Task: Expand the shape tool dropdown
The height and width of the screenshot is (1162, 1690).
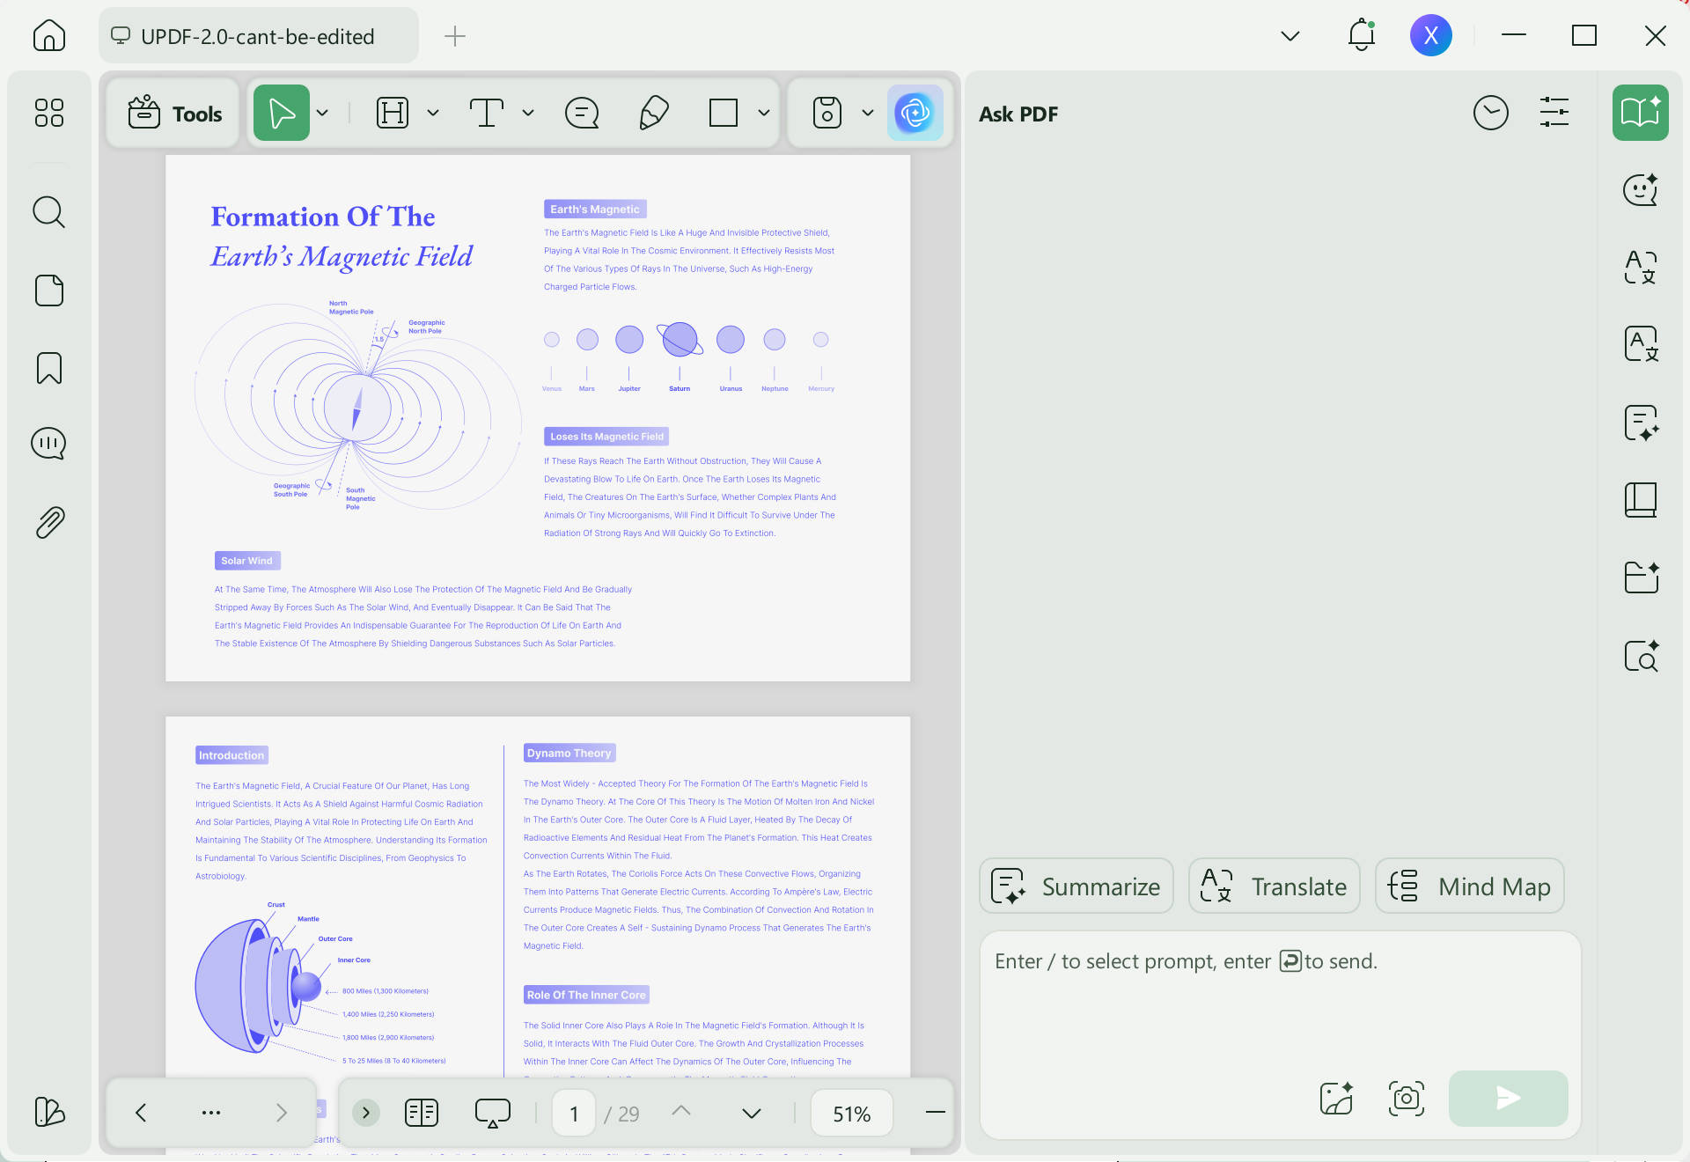Action: pyautogui.click(x=764, y=113)
